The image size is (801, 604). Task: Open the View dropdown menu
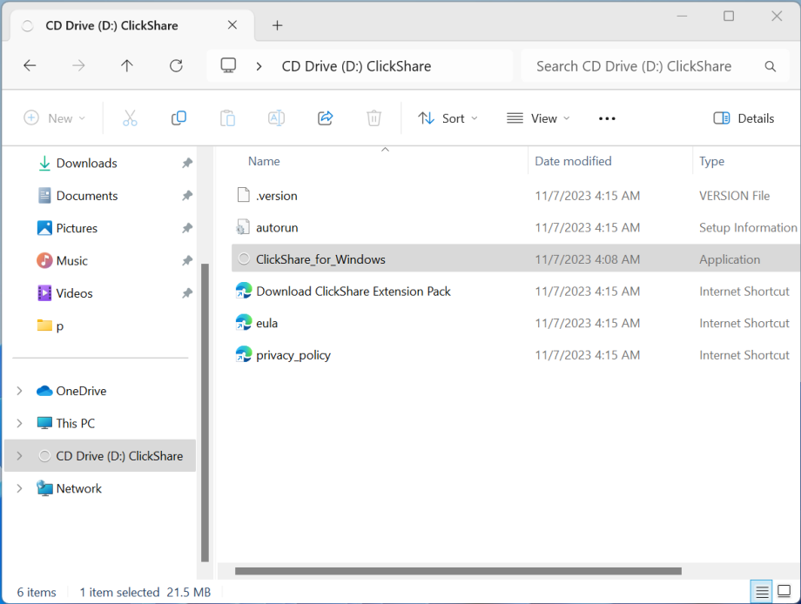(x=538, y=118)
